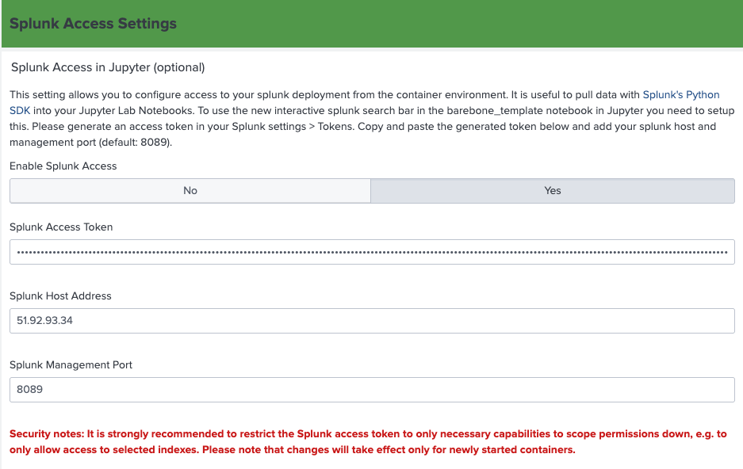Click the Enable Splunk Access label

[x=63, y=166]
